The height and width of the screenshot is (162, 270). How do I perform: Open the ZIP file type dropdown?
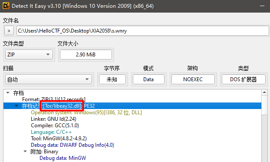point(29,55)
